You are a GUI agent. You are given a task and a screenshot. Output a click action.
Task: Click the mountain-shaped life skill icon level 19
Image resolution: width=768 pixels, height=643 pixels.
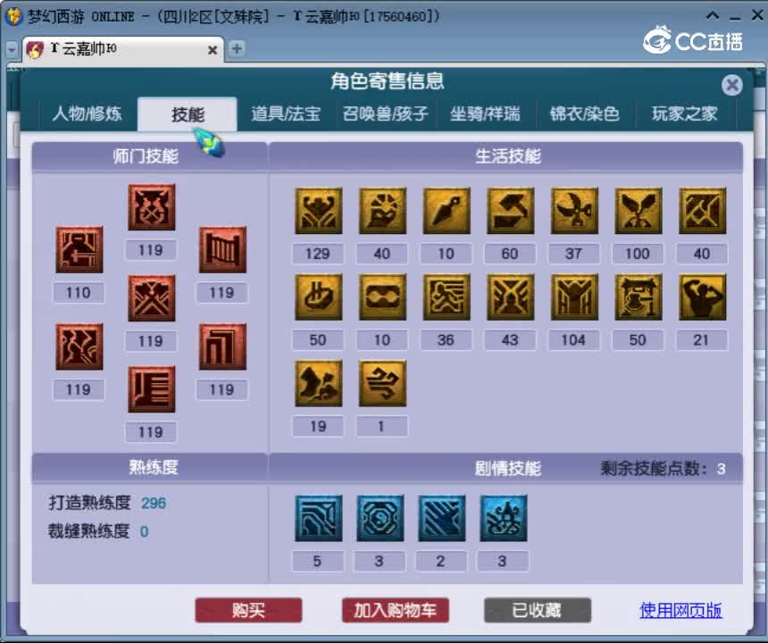click(319, 383)
